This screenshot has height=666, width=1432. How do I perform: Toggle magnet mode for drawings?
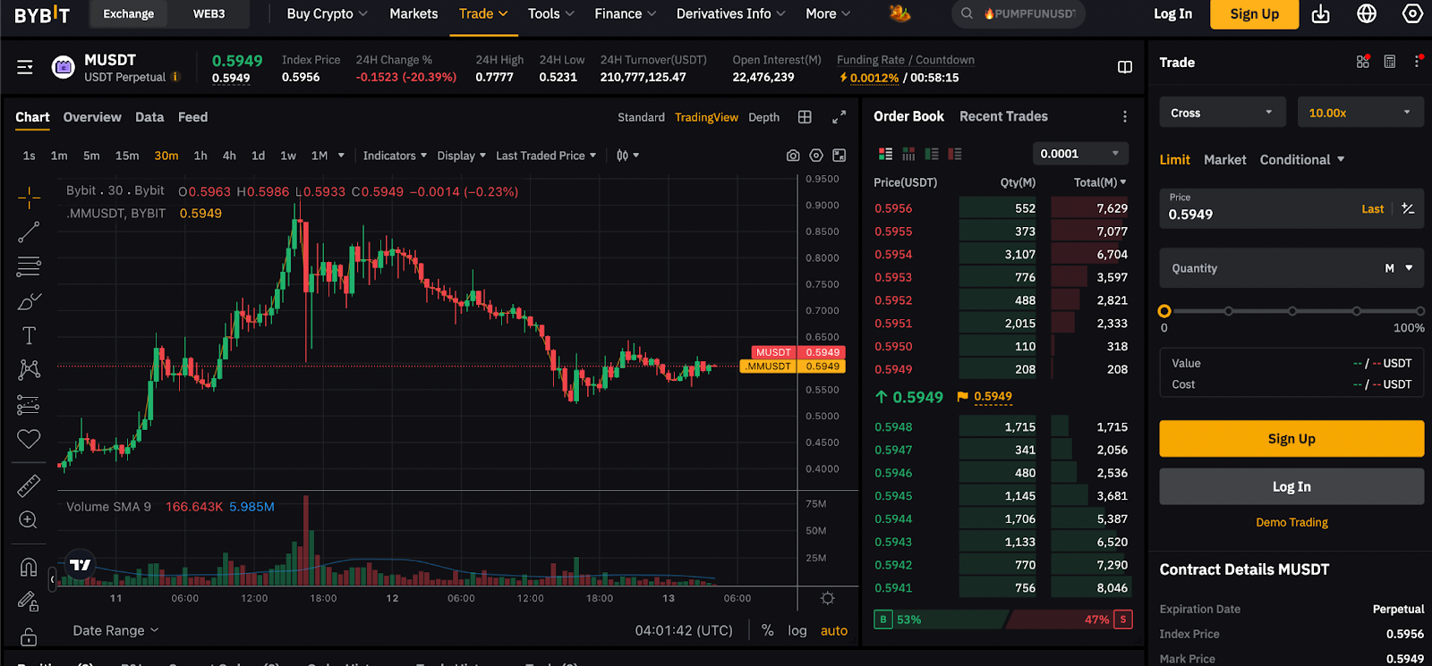[x=29, y=567]
